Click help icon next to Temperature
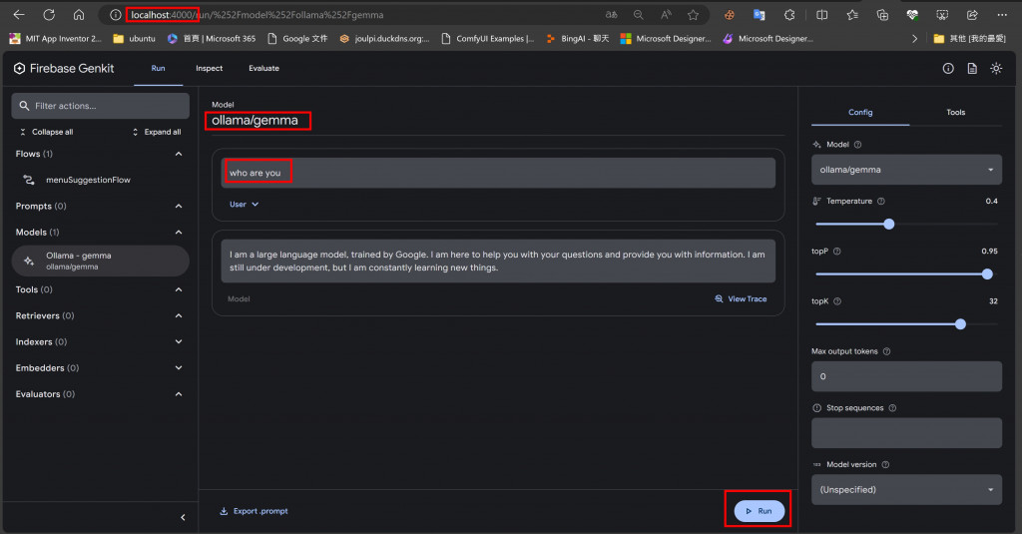 pyautogui.click(x=881, y=202)
